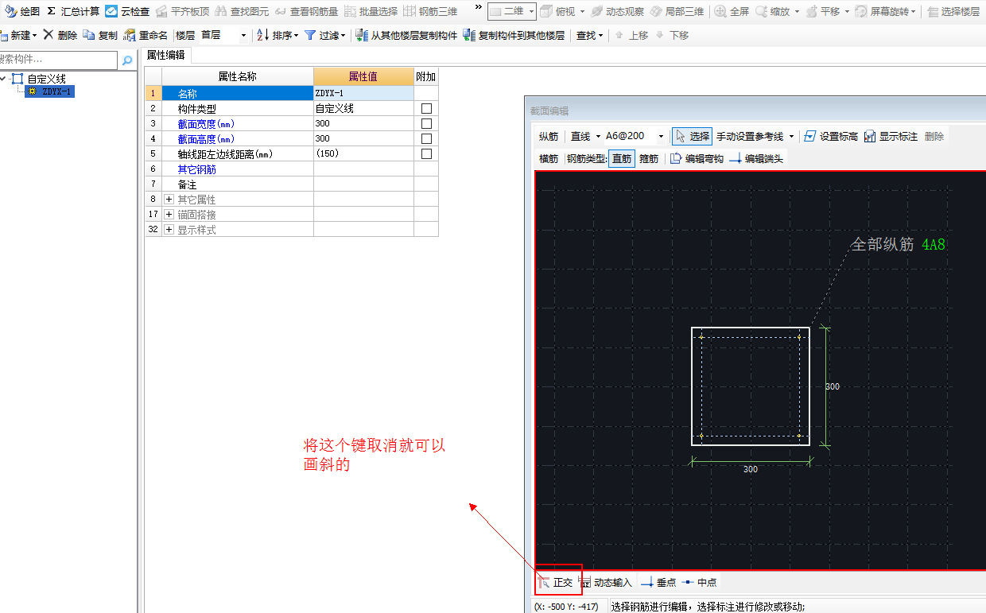Viewport: 986px width, 613px height.
Task: Click 下移 move down
Action: click(672, 36)
